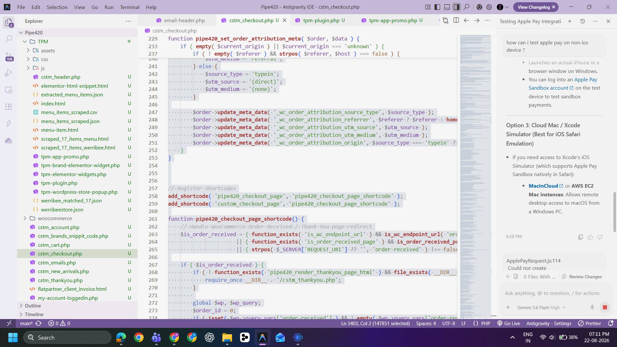Split the editor to the right

(456, 20)
